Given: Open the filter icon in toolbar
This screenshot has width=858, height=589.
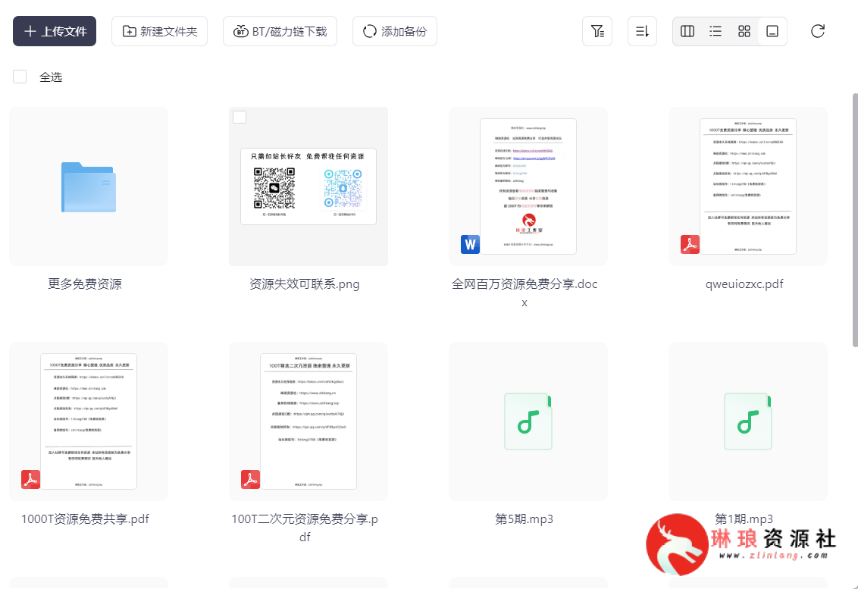Looking at the screenshot, I should [597, 31].
